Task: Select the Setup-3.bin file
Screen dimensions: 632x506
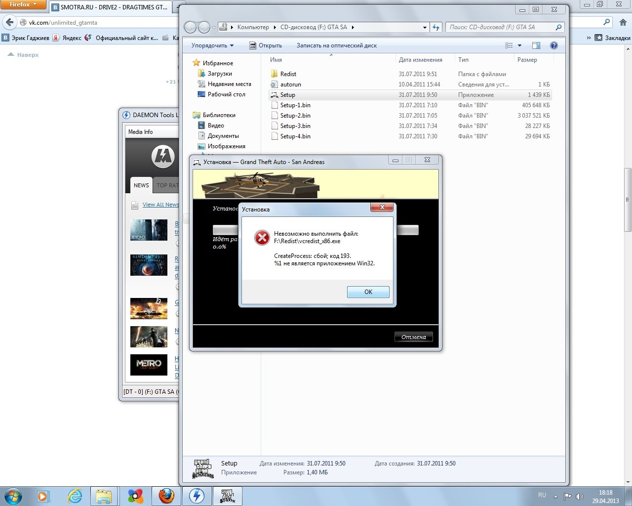Action: tap(295, 126)
